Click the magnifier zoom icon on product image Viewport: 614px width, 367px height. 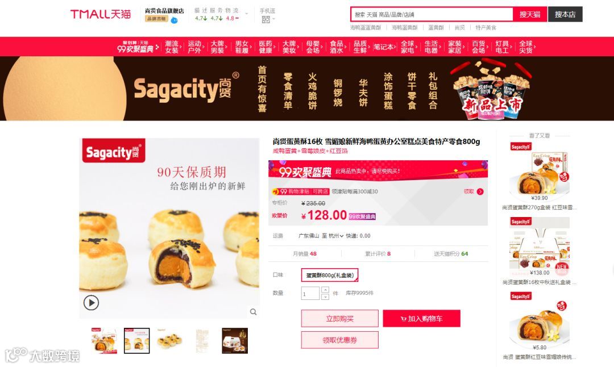[254, 312]
